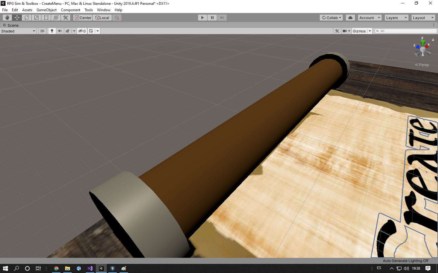Click ES language indicator in tray

[x=379, y=268]
